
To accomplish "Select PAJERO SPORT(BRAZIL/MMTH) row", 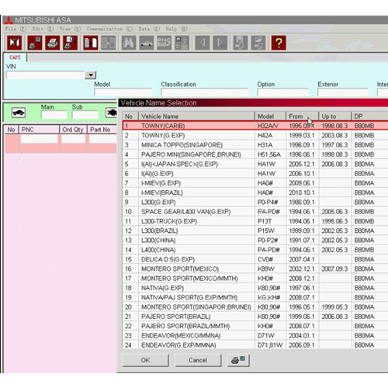I will (x=255, y=326).
